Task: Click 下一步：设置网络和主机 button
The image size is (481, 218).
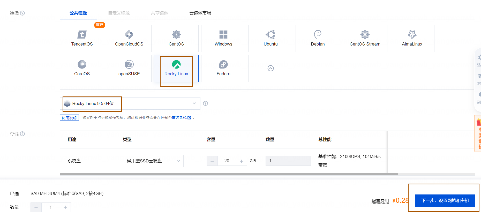Action: coord(445,201)
